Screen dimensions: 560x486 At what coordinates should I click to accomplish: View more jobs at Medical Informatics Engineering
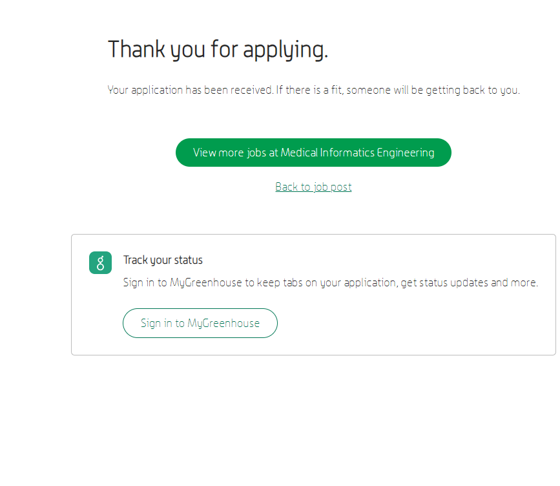point(313,153)
